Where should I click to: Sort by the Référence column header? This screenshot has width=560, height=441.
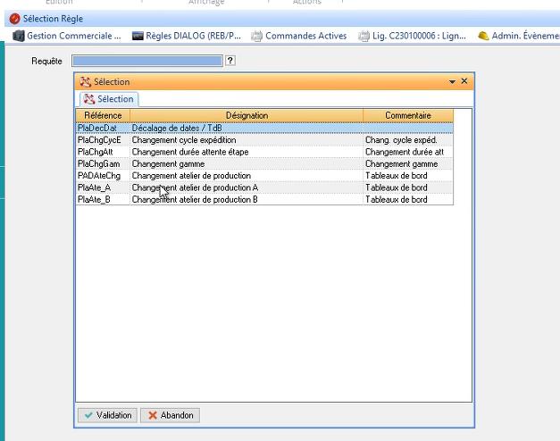[x=103, y=116]
